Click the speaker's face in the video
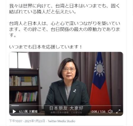 pos(69,70)
